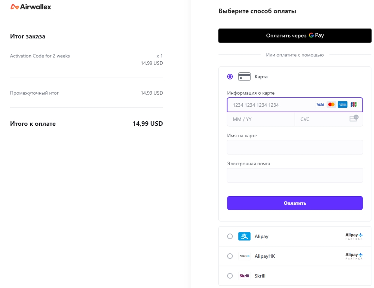Click the bold 14,99 USD total amount
The width and height of the screenshot is (374, 288).
tap(148, 123)
